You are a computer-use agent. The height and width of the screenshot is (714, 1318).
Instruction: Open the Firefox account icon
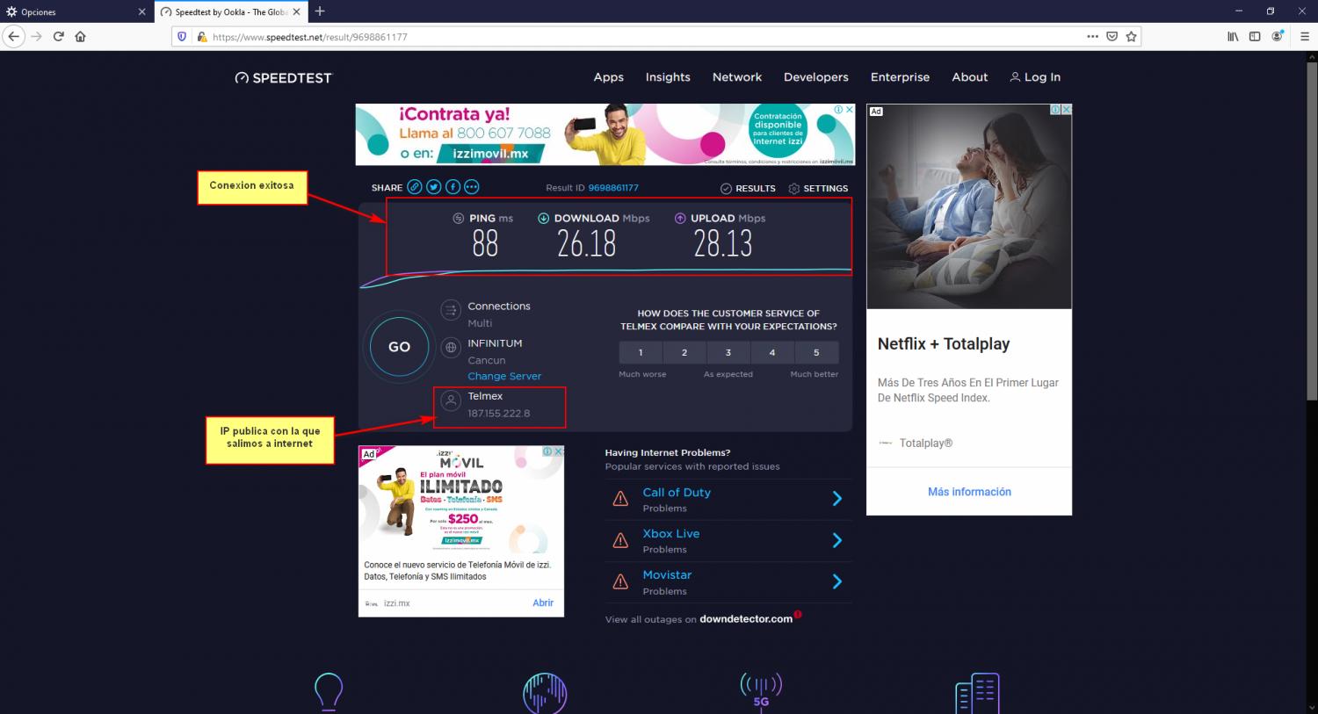point(1279,36)
